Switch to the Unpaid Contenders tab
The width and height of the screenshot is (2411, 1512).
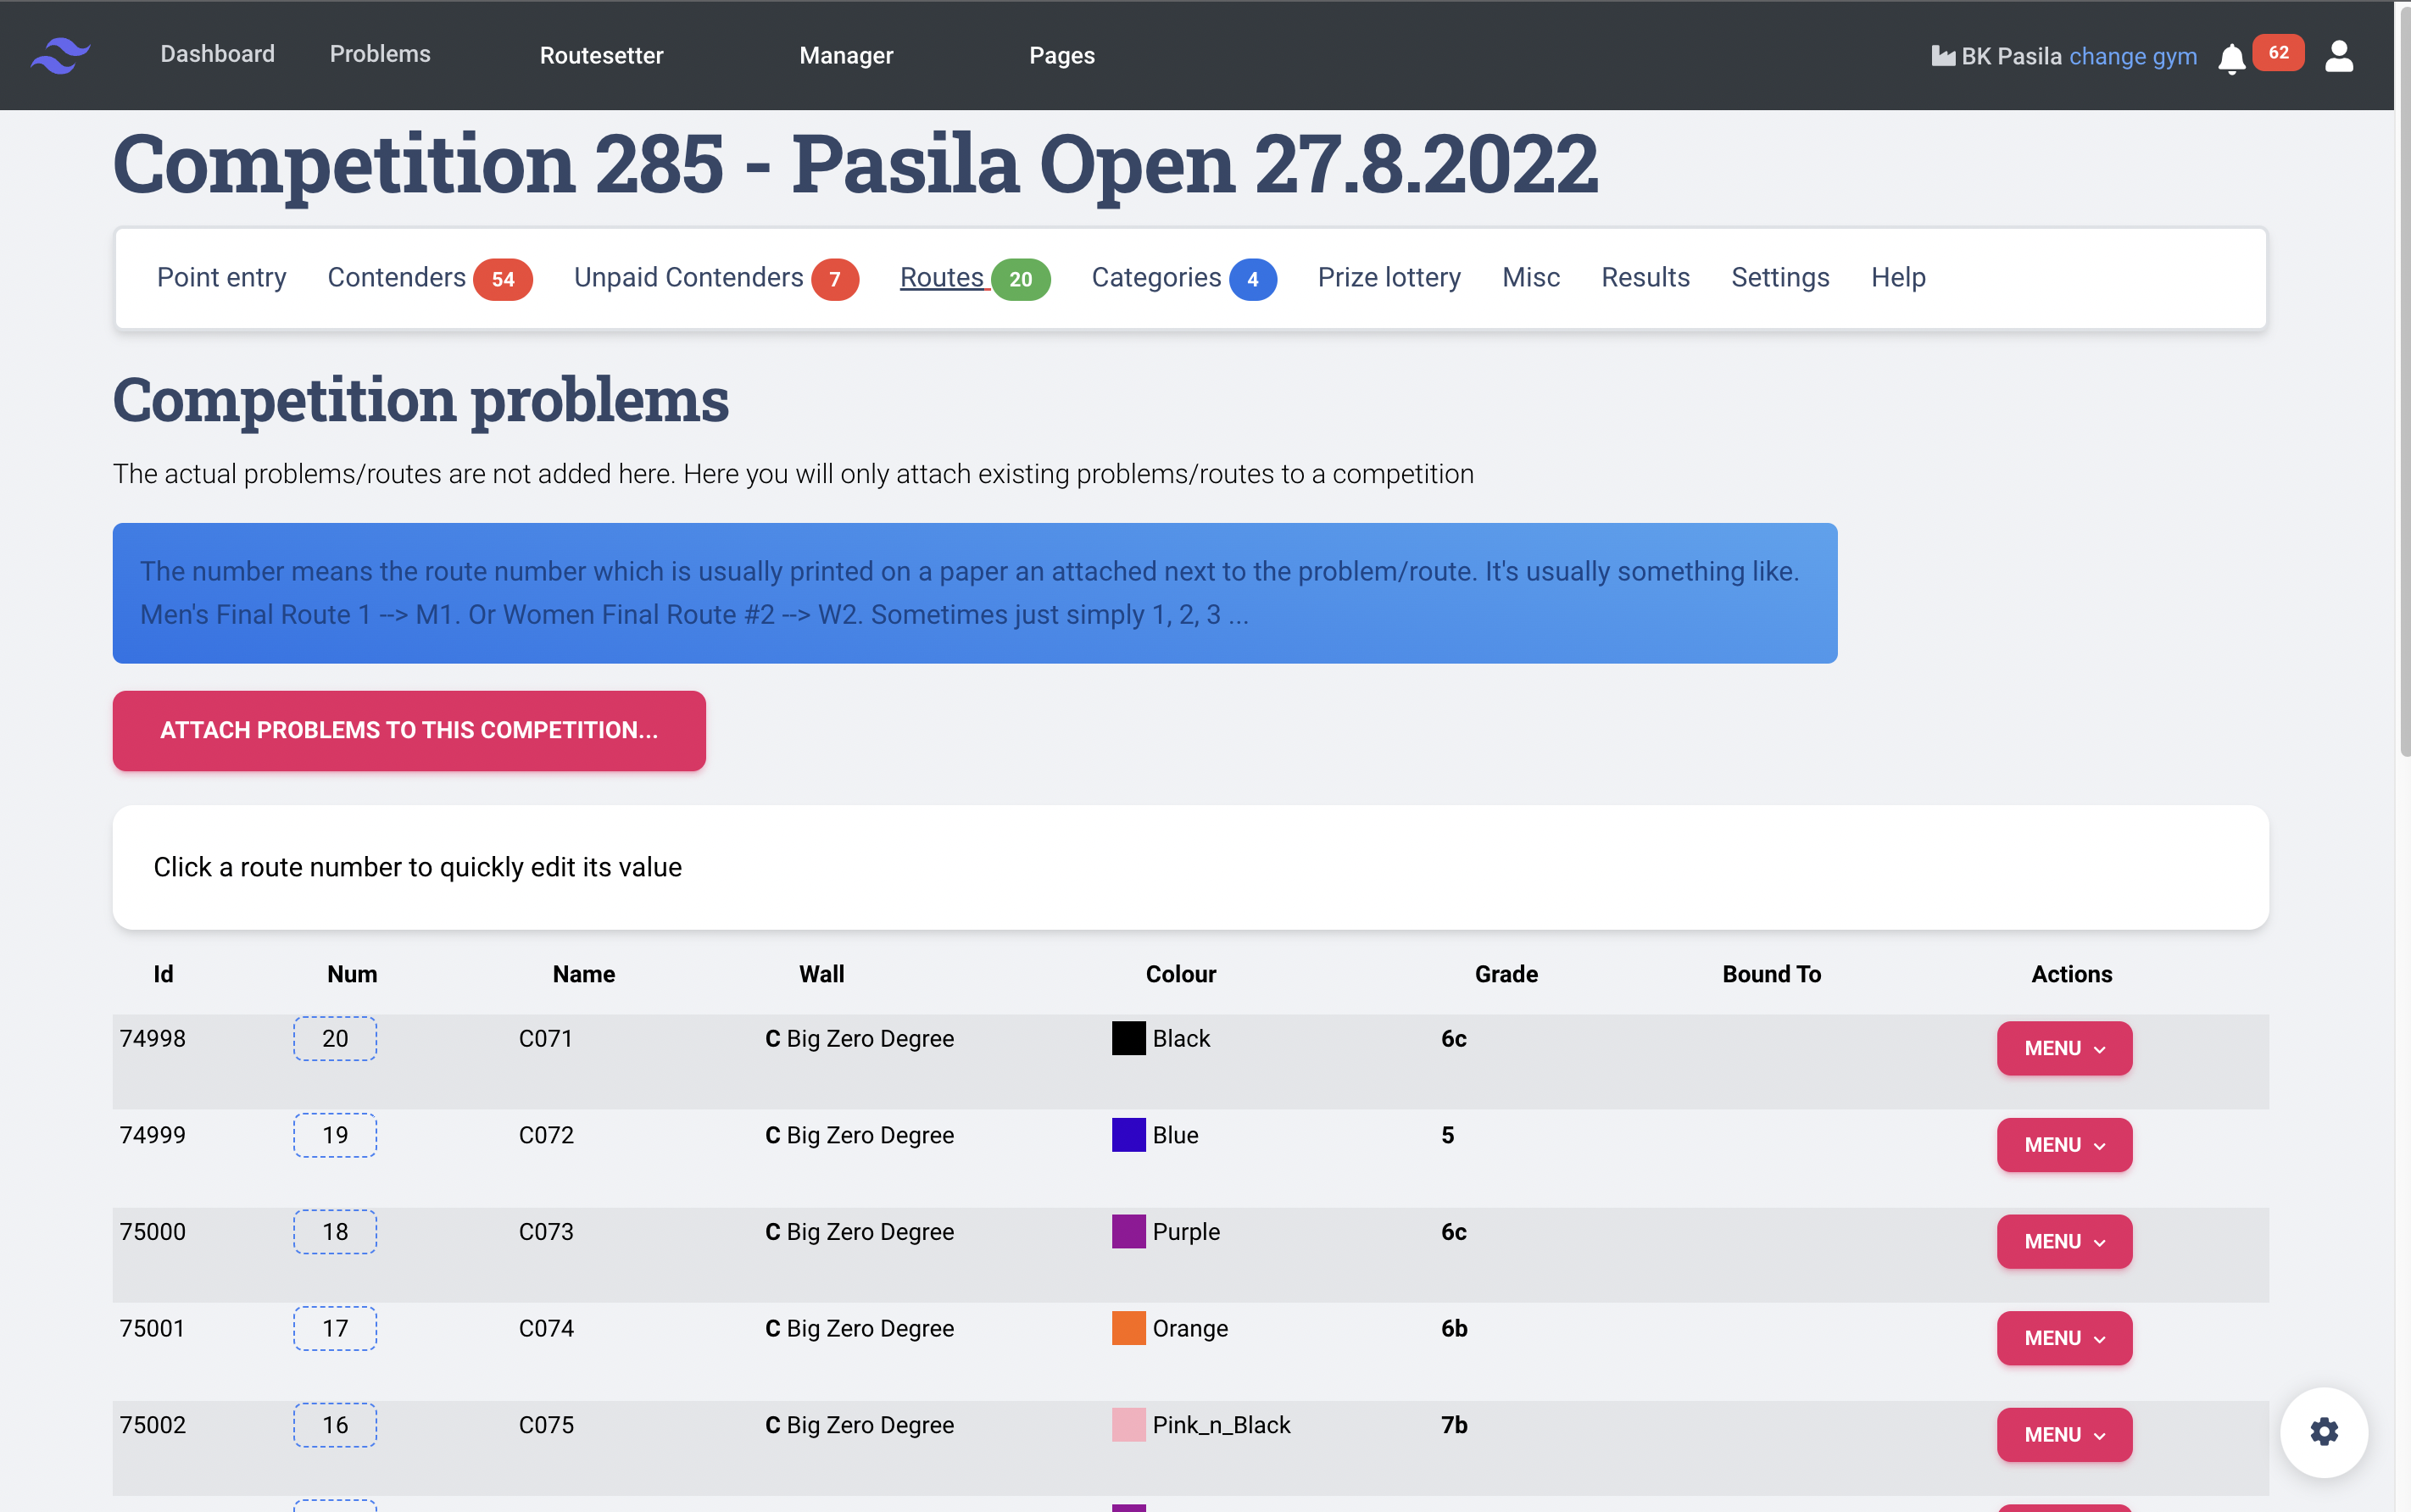point(688,277)
